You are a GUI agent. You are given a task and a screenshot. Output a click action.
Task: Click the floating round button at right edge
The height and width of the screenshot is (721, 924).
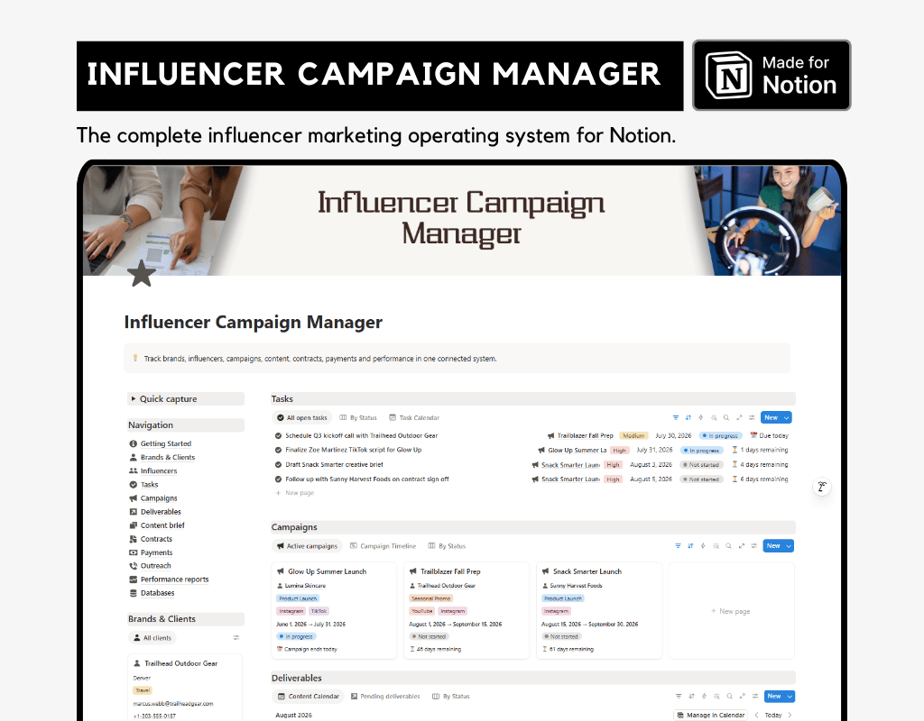click(821, 487)
